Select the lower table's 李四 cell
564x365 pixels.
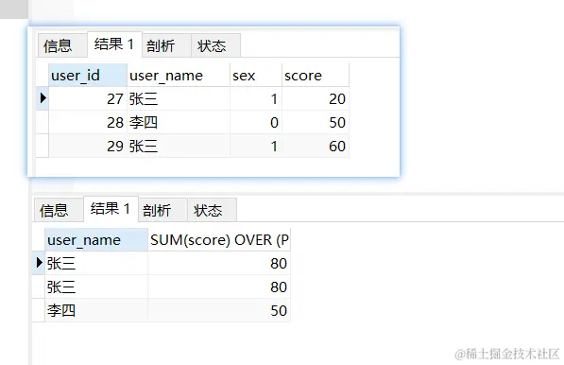[x=96, y=310]
